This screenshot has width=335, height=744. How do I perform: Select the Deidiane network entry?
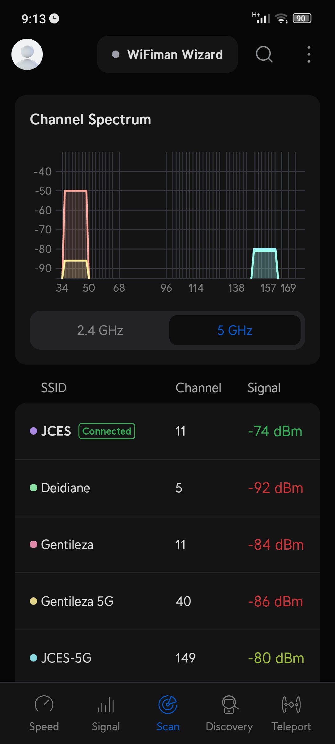pos(167,488)
